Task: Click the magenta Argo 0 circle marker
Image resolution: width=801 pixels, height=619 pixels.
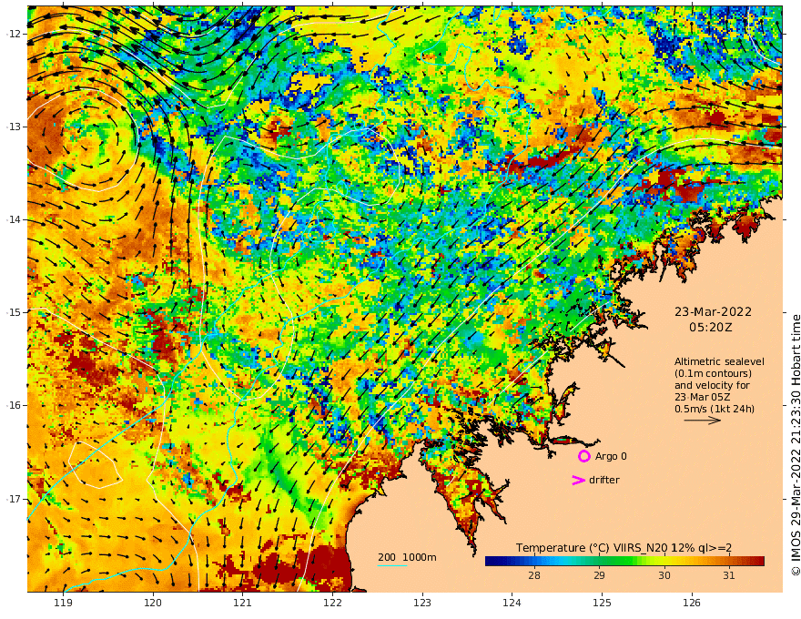Action: (583, 456)
